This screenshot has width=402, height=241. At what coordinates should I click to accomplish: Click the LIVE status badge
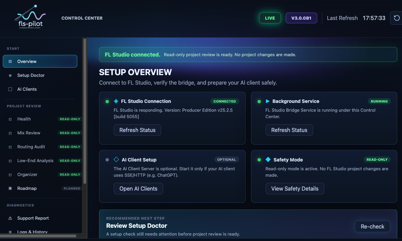270,18
